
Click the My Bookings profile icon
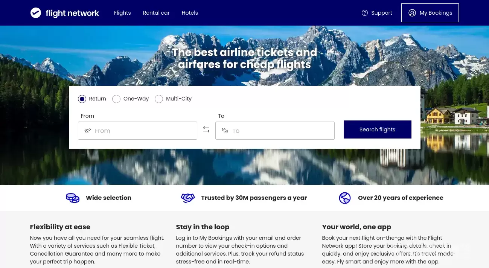pyautogui.click(x=412, y=13)
